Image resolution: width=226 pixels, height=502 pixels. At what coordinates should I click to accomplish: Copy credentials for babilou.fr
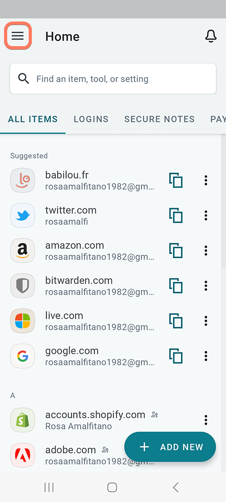click(176, 180)
